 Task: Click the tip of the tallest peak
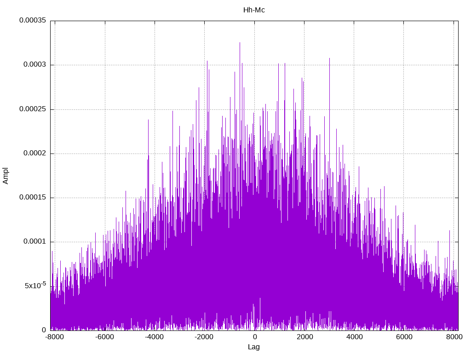click(240, 43)
